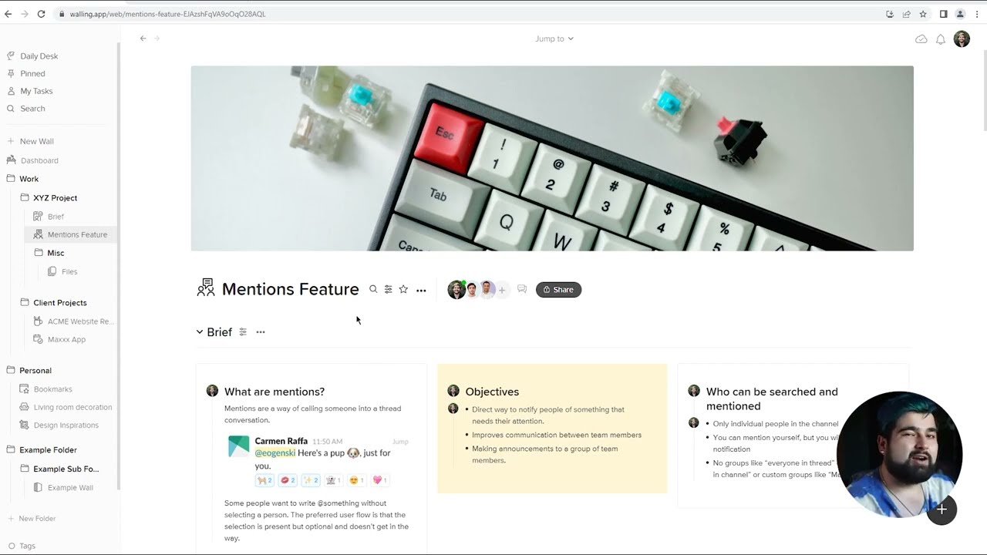Open notifications bell icon
987x555 pixels.
pos(941,39)
